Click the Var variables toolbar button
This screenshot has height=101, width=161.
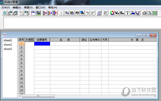pos(117,13)
